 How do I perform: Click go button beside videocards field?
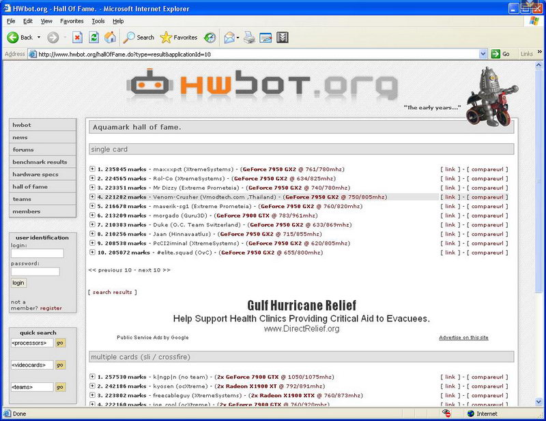tap(60, 365)
